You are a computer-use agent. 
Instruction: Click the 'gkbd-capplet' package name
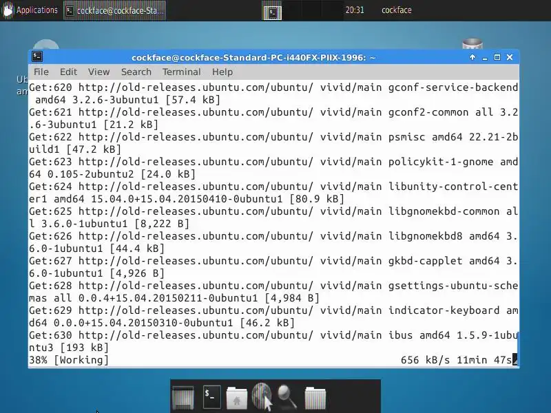[x=425, y=261]
